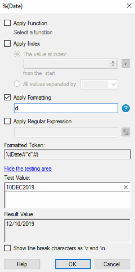The height and width of the screenshot is (272, 135).
Task: Select All values separated by option
Action: click(x=17, y=84)
